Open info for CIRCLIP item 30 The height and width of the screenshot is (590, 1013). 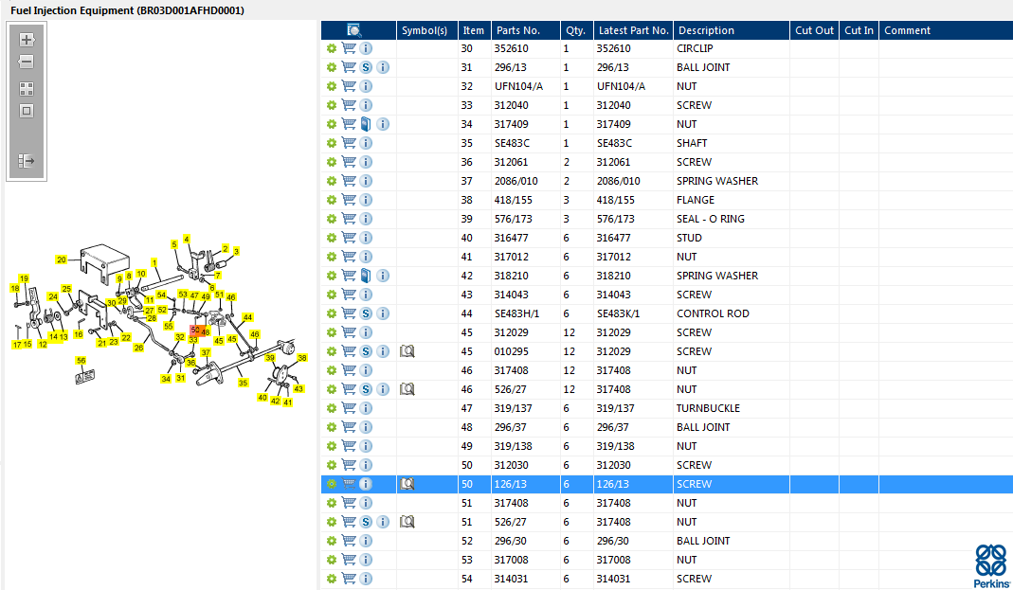point(366,48)
